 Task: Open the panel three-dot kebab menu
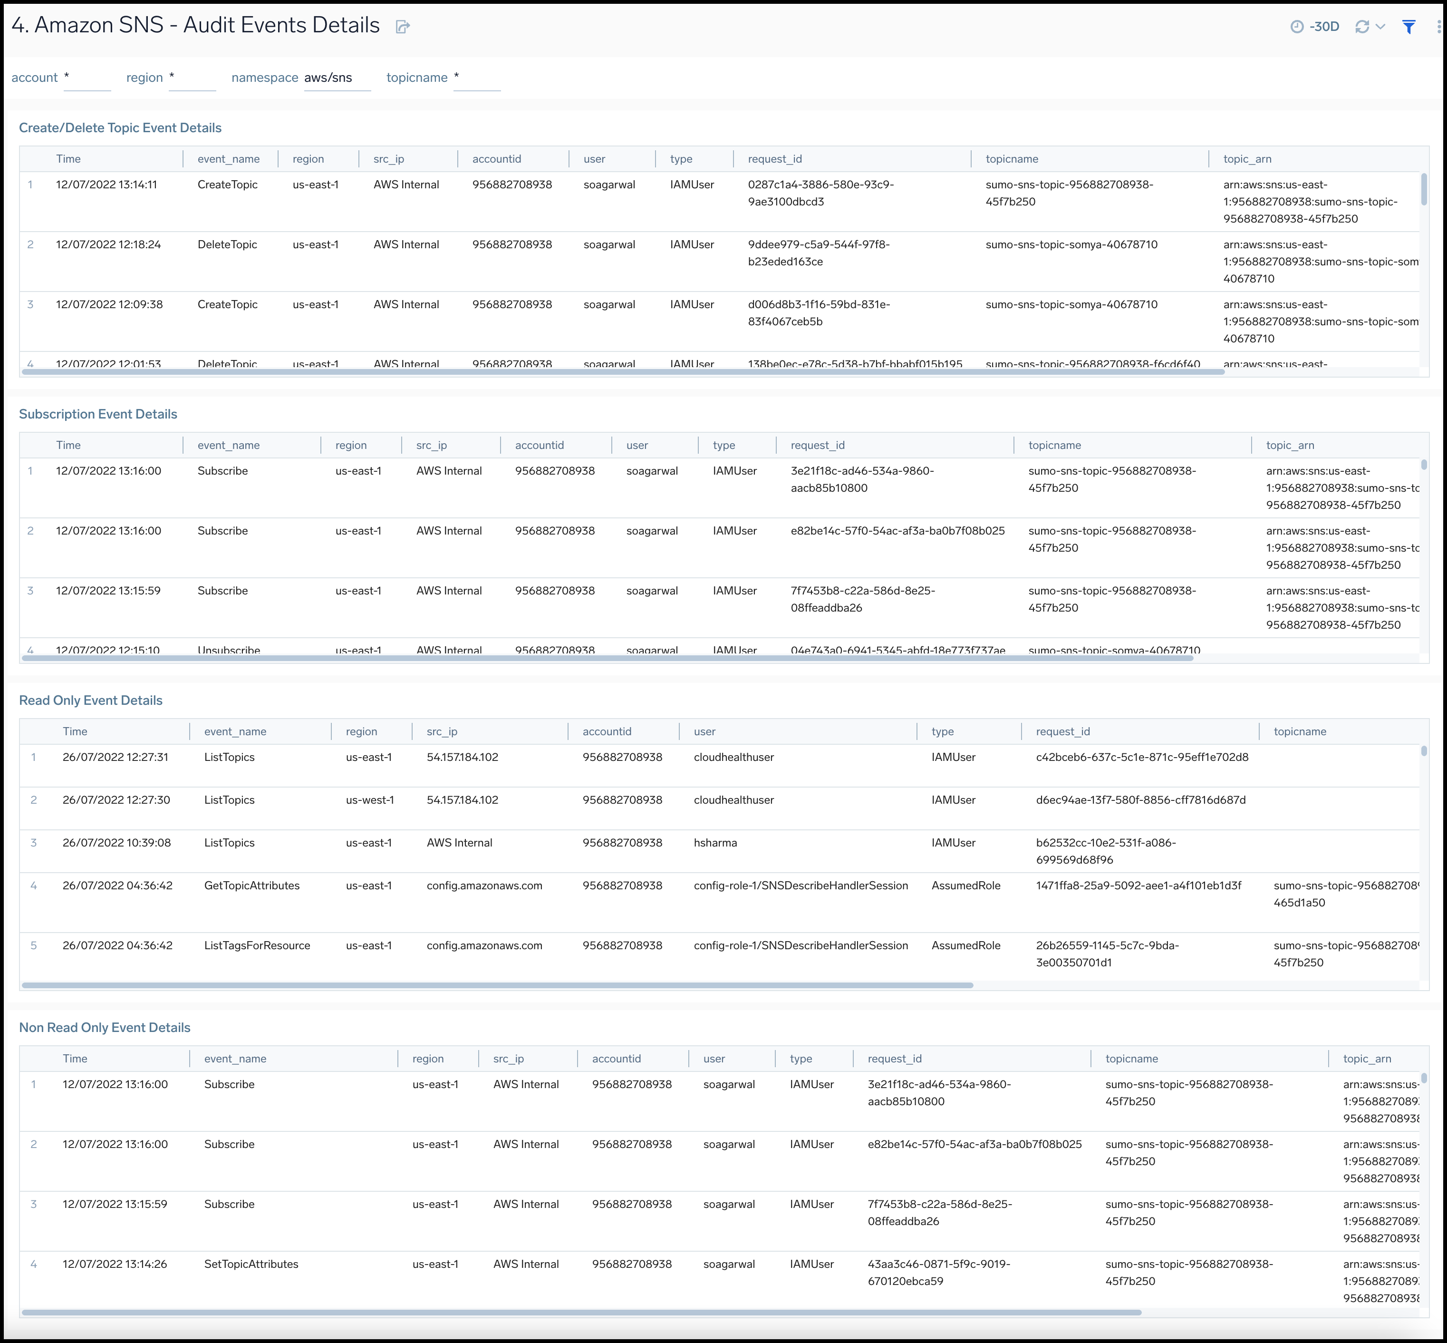pos(1439,26)
